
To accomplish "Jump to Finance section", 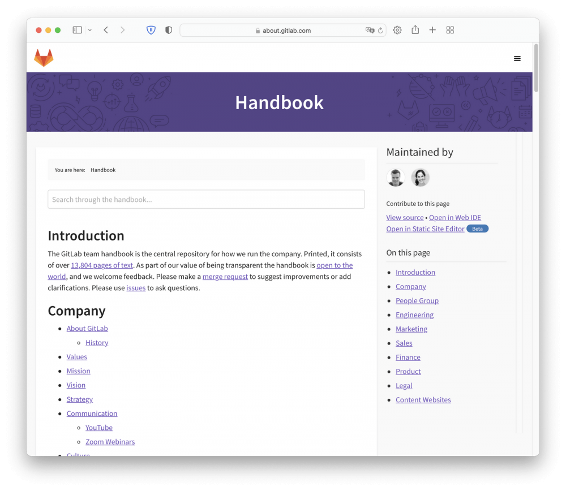I will [x=408, y=357].
